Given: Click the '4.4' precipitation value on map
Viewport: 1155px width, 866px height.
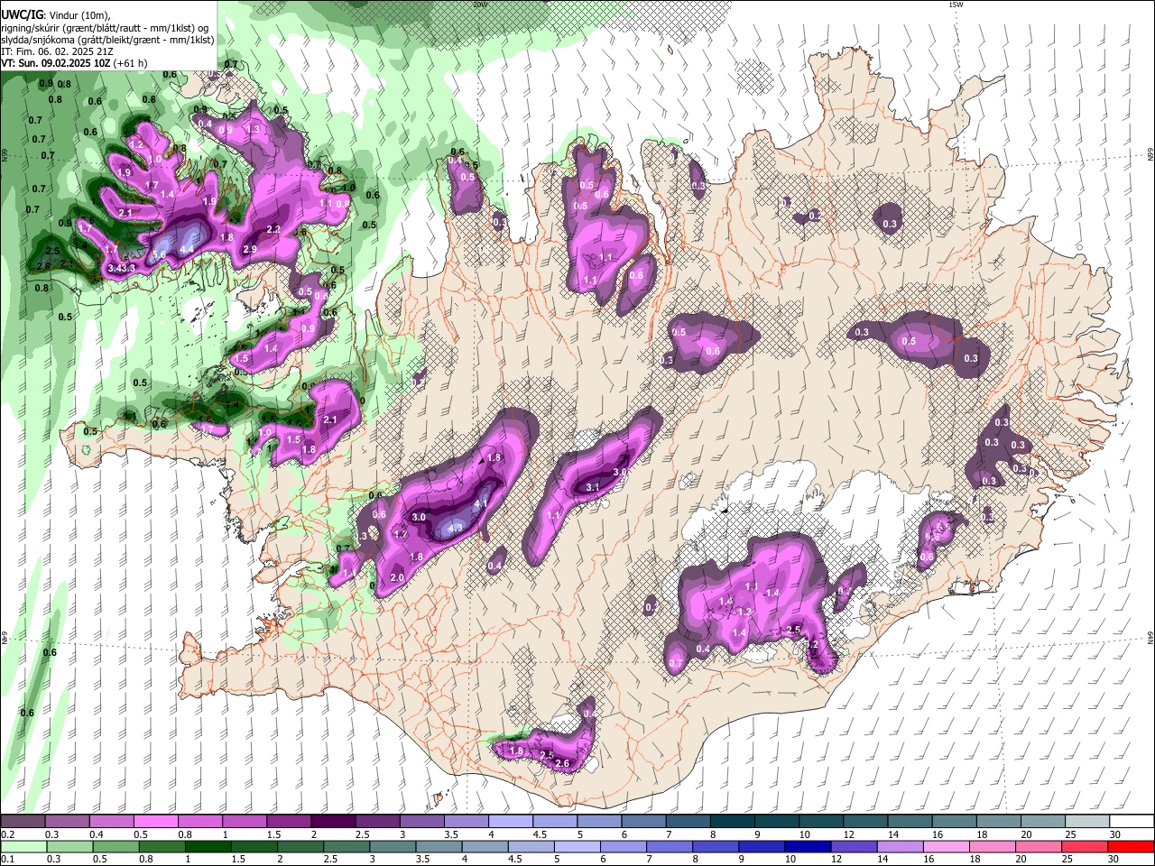Looking at the screenshot, I should click(x=187, y=248).
